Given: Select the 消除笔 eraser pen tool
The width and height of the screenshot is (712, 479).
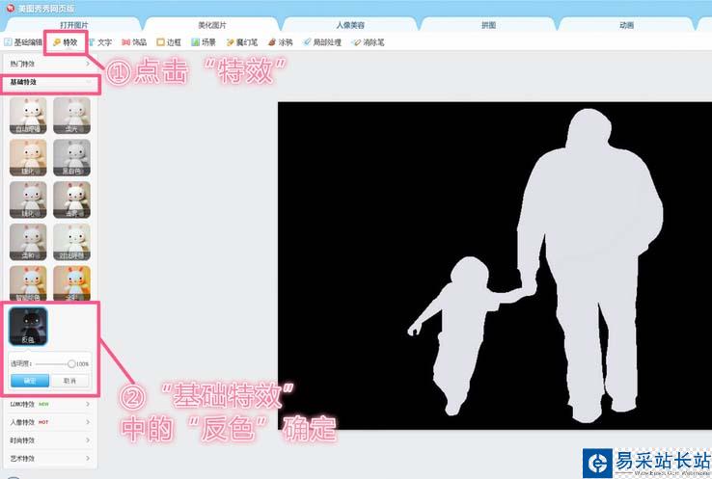Looking at the screenshot, I should [x=369, y=42].
